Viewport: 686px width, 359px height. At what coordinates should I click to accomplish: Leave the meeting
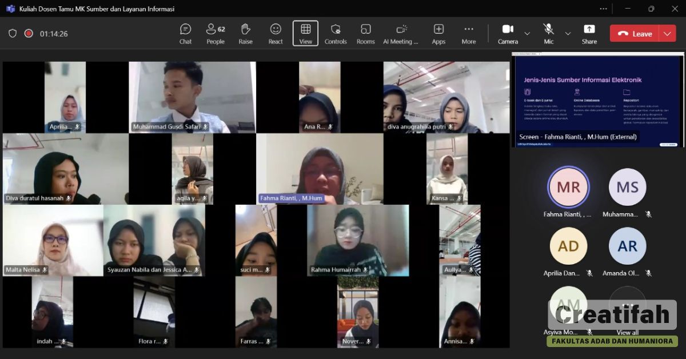pos(635,34)
